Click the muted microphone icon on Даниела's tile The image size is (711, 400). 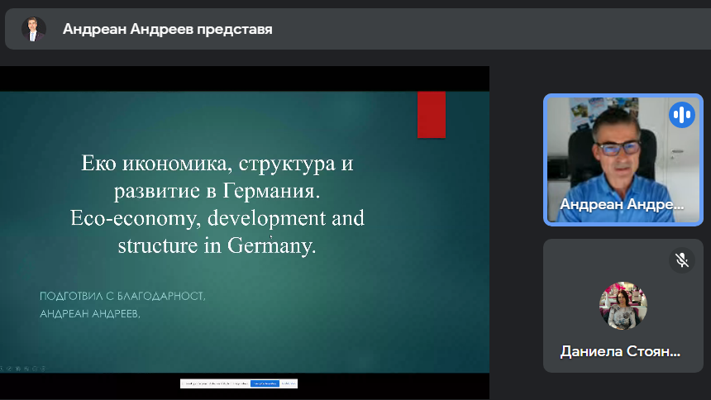[682, 260]
